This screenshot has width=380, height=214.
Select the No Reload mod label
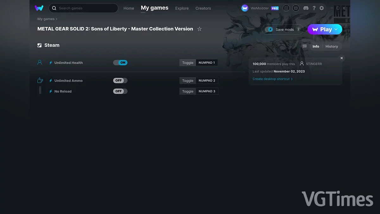(x=63, y=92)
